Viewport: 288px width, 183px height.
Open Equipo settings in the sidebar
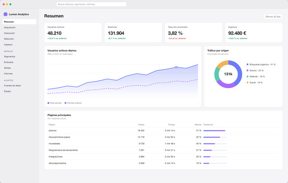click(19, 91)
